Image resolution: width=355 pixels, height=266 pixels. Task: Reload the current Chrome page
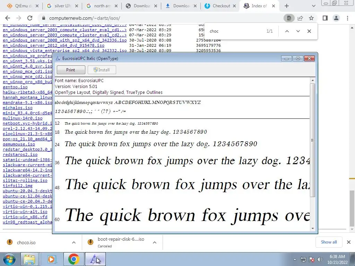click(30, 18)
